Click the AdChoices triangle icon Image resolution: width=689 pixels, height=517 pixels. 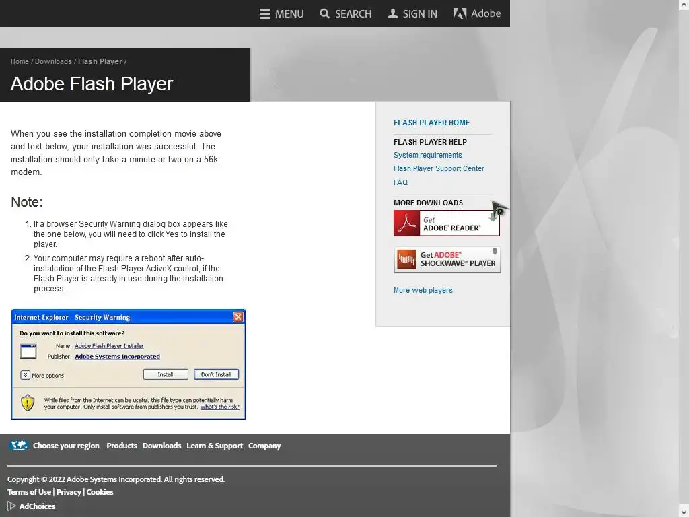point(11,506)
